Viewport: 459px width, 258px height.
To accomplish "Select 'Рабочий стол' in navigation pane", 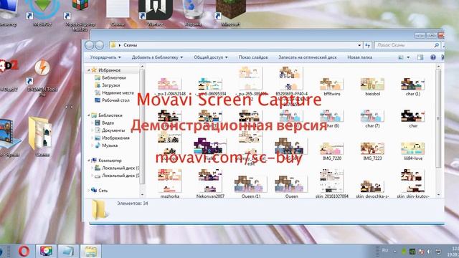I will pyautogui.click(x=115, y=100).
